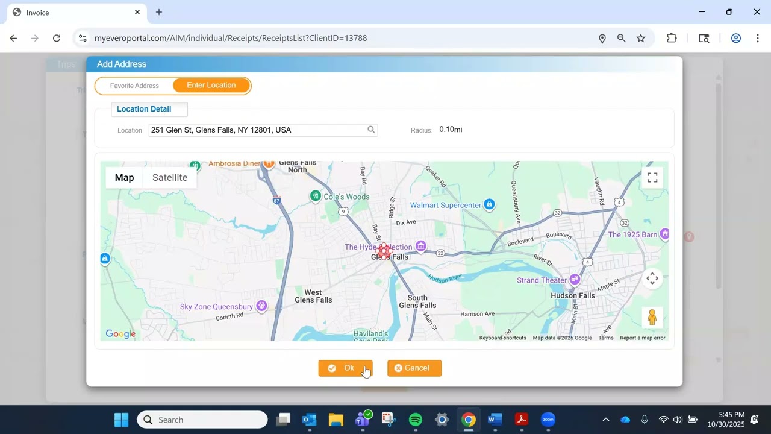This screenshot has height=434, width=771.
Task: Cancel the Add Address dialog
Action: coord(414,368)
